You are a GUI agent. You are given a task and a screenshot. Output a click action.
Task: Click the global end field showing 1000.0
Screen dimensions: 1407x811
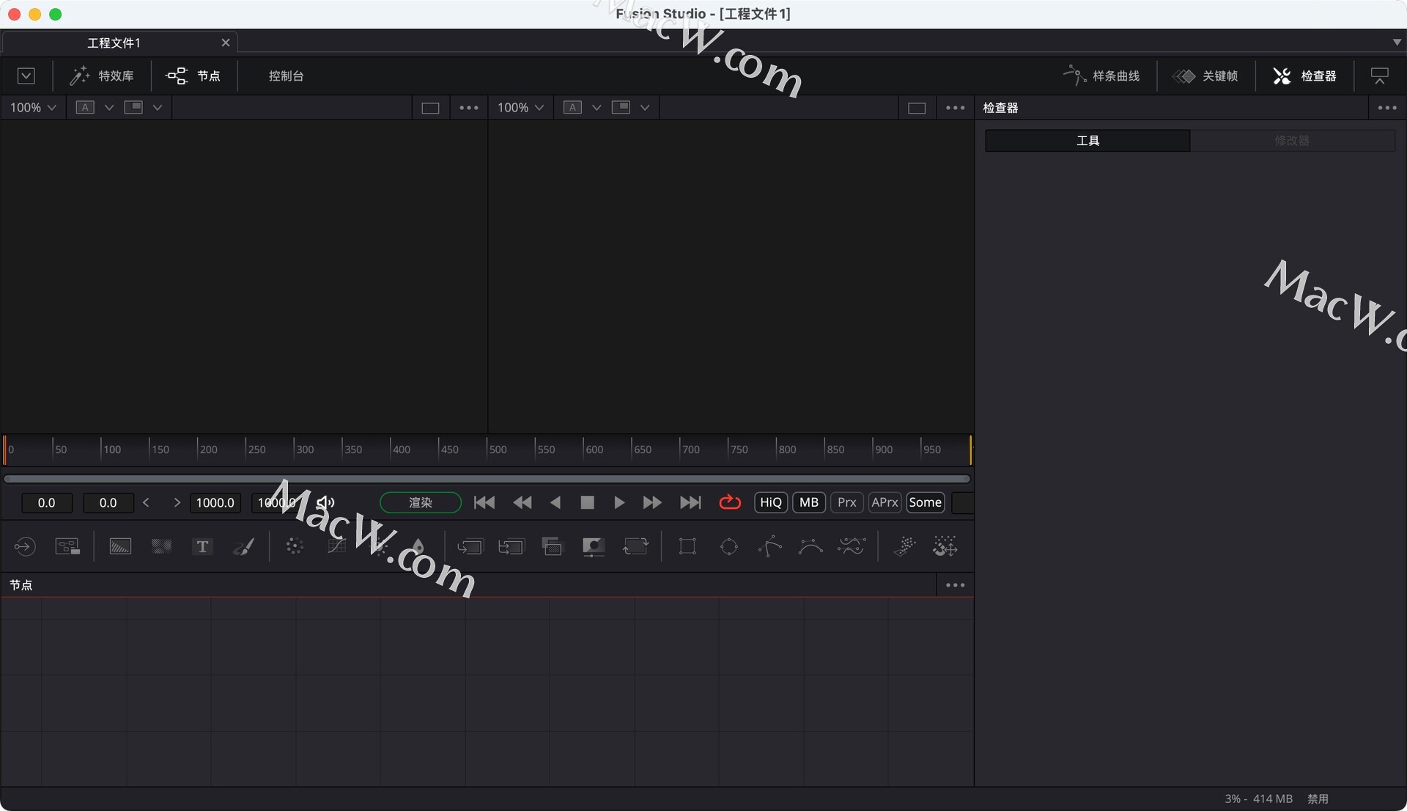[x=276, y=502]
